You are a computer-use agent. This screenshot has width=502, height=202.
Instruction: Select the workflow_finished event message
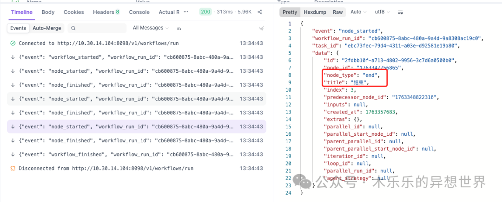coord(137,154)
